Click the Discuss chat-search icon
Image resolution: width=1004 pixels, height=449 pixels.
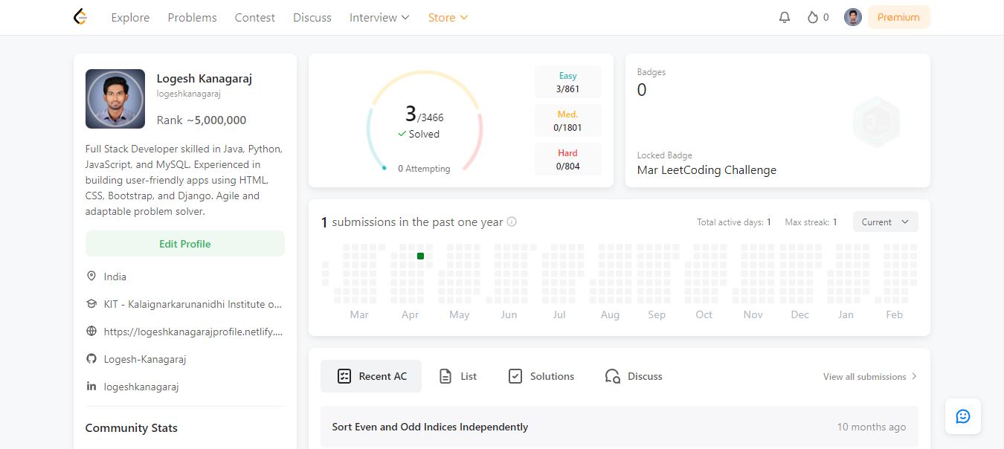click(x=613, y=376)
